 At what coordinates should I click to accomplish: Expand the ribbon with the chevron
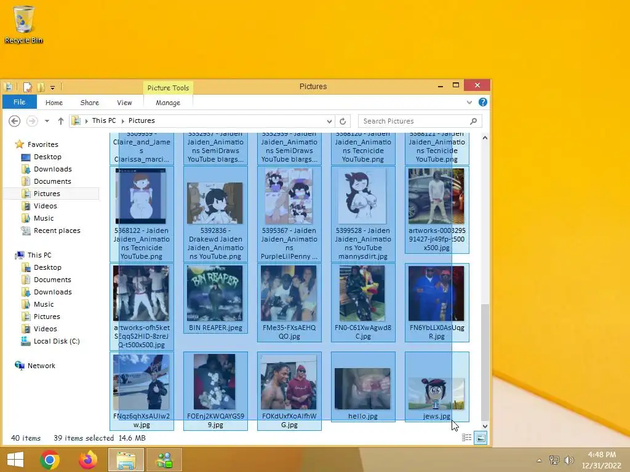tap(469, 103)
